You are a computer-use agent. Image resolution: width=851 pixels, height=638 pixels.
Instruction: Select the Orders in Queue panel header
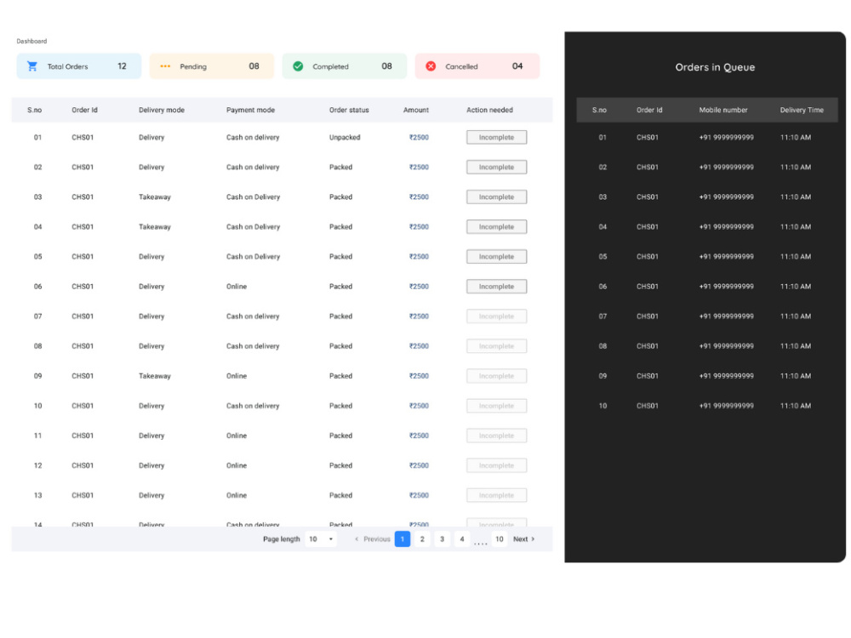(x=714, y=67)
